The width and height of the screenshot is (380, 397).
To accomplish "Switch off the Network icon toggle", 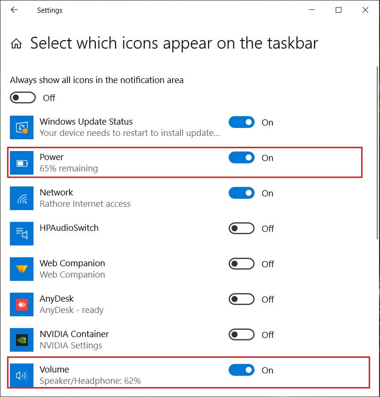I will [x=241, y=193].
